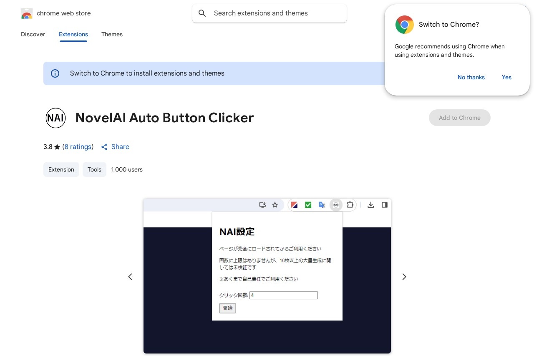Click the Chrome logo in popup
This screenshot has height=356, width=534.
404,25
